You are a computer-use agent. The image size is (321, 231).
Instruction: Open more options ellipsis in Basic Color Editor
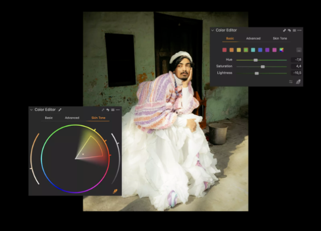(299, 30)
